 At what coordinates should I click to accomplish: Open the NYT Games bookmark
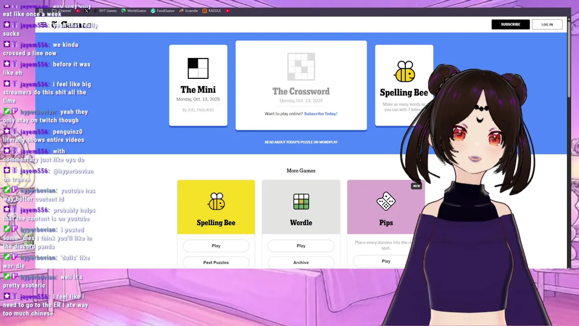[105, 10]
